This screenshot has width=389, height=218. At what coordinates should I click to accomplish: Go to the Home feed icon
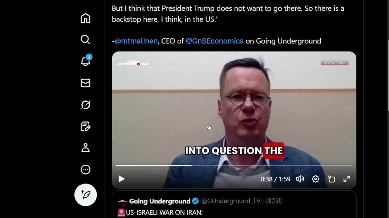[x=85, y=18]
